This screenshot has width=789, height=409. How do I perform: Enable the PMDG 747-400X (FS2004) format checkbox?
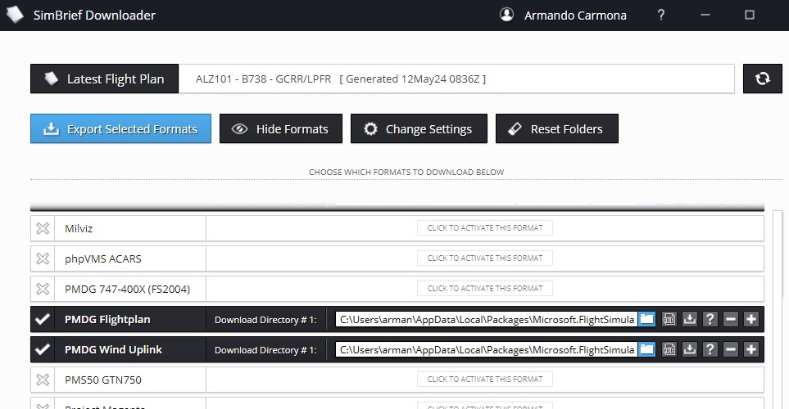43,289
